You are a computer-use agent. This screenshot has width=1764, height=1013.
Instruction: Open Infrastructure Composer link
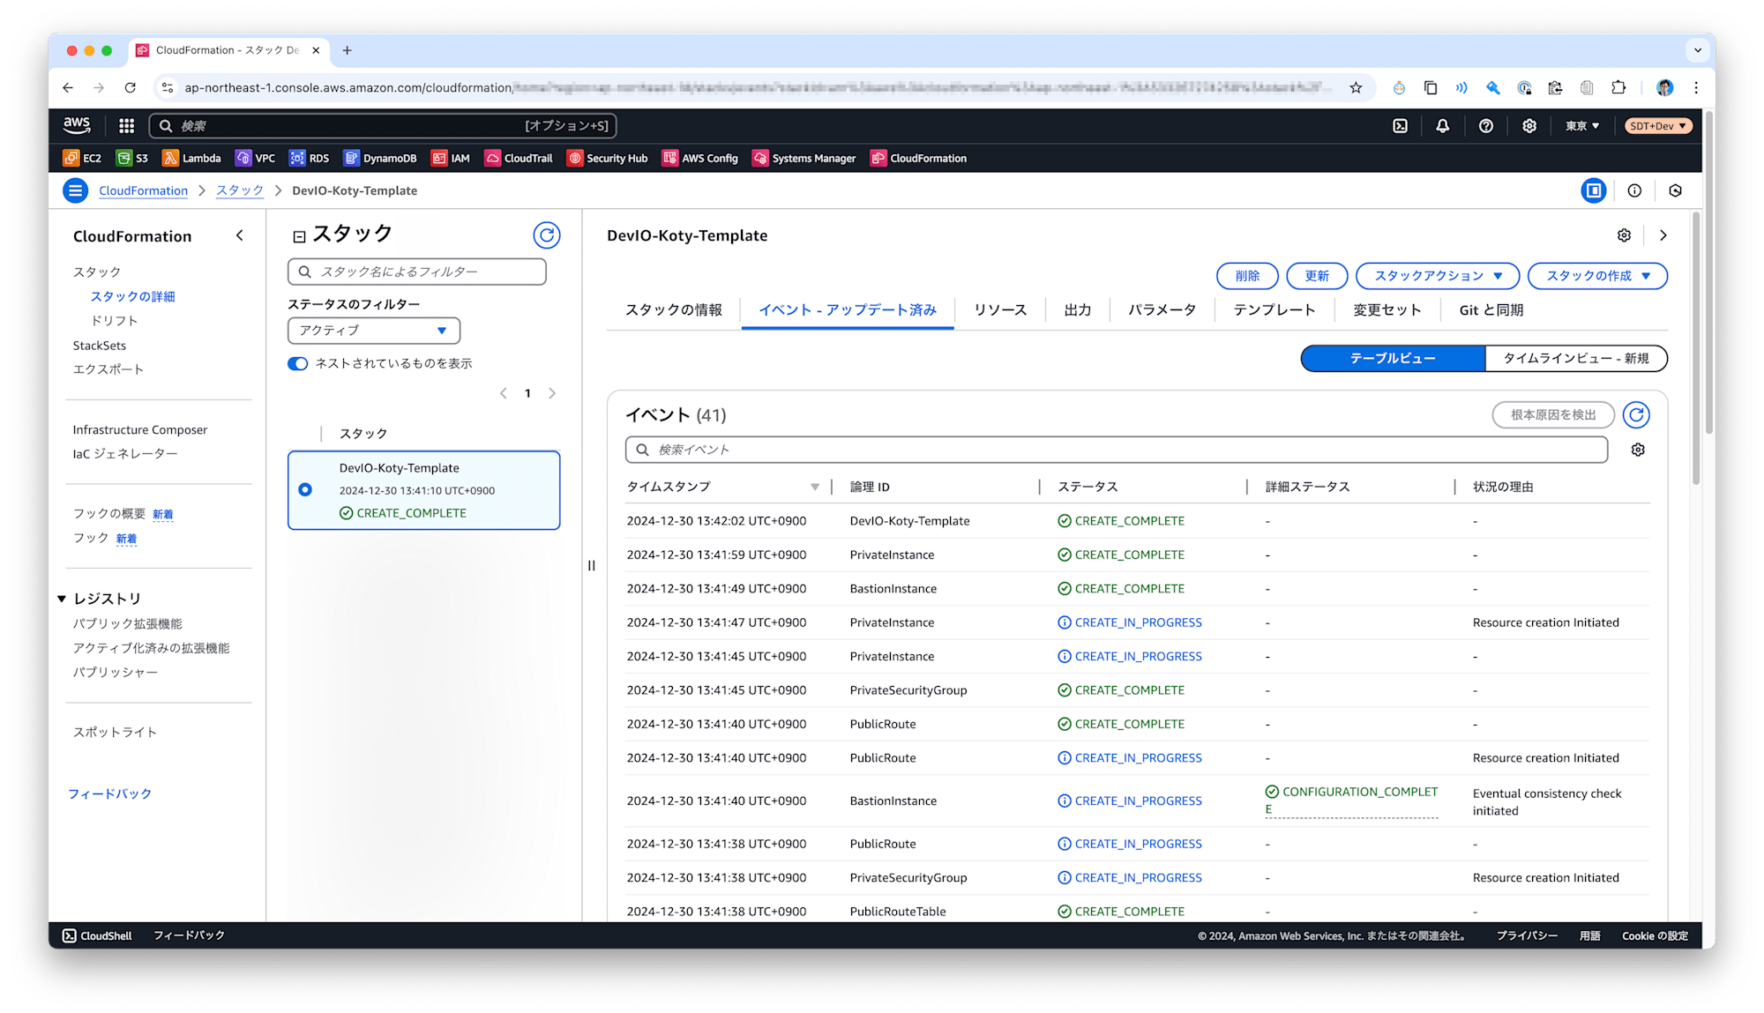140,430
